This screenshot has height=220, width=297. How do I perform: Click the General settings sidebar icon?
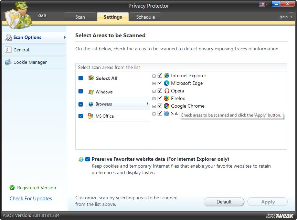point(8,50)
